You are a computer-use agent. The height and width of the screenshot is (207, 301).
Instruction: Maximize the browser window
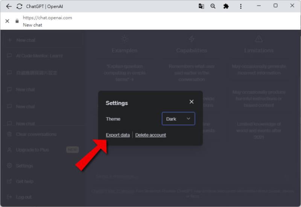(x=275, y=6)
